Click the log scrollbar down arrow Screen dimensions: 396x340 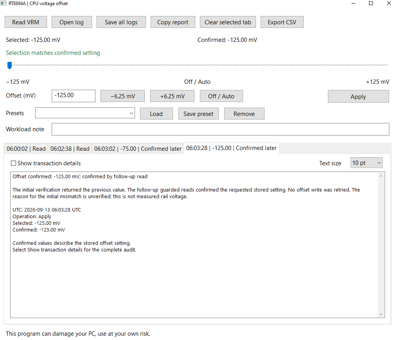pyautogui.click(x=381, y=314)
